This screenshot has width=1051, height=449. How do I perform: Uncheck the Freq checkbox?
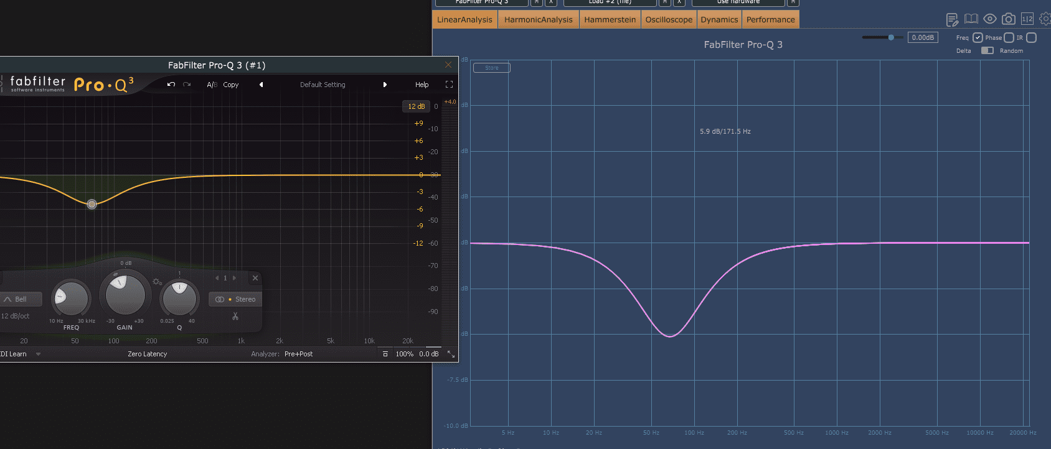[978, 38]
